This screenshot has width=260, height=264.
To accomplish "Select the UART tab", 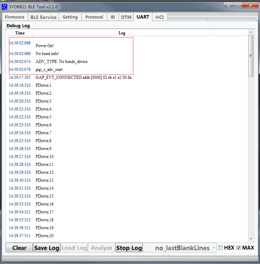I will (x=143, y=17).
